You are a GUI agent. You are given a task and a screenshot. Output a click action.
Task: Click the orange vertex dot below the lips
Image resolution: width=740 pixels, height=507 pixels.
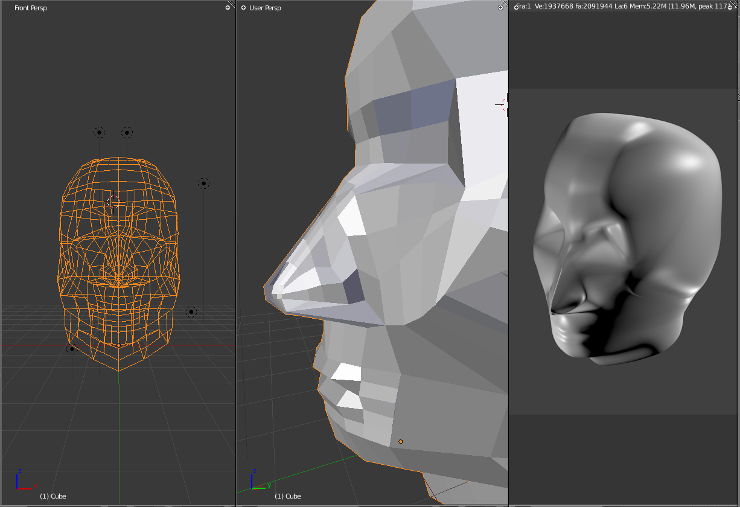click(401, 441)
